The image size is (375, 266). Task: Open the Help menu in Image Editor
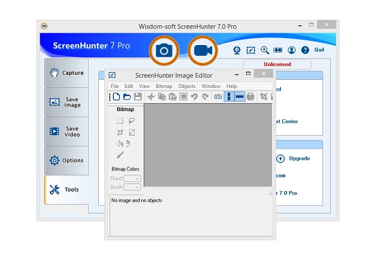click(232, 86)
